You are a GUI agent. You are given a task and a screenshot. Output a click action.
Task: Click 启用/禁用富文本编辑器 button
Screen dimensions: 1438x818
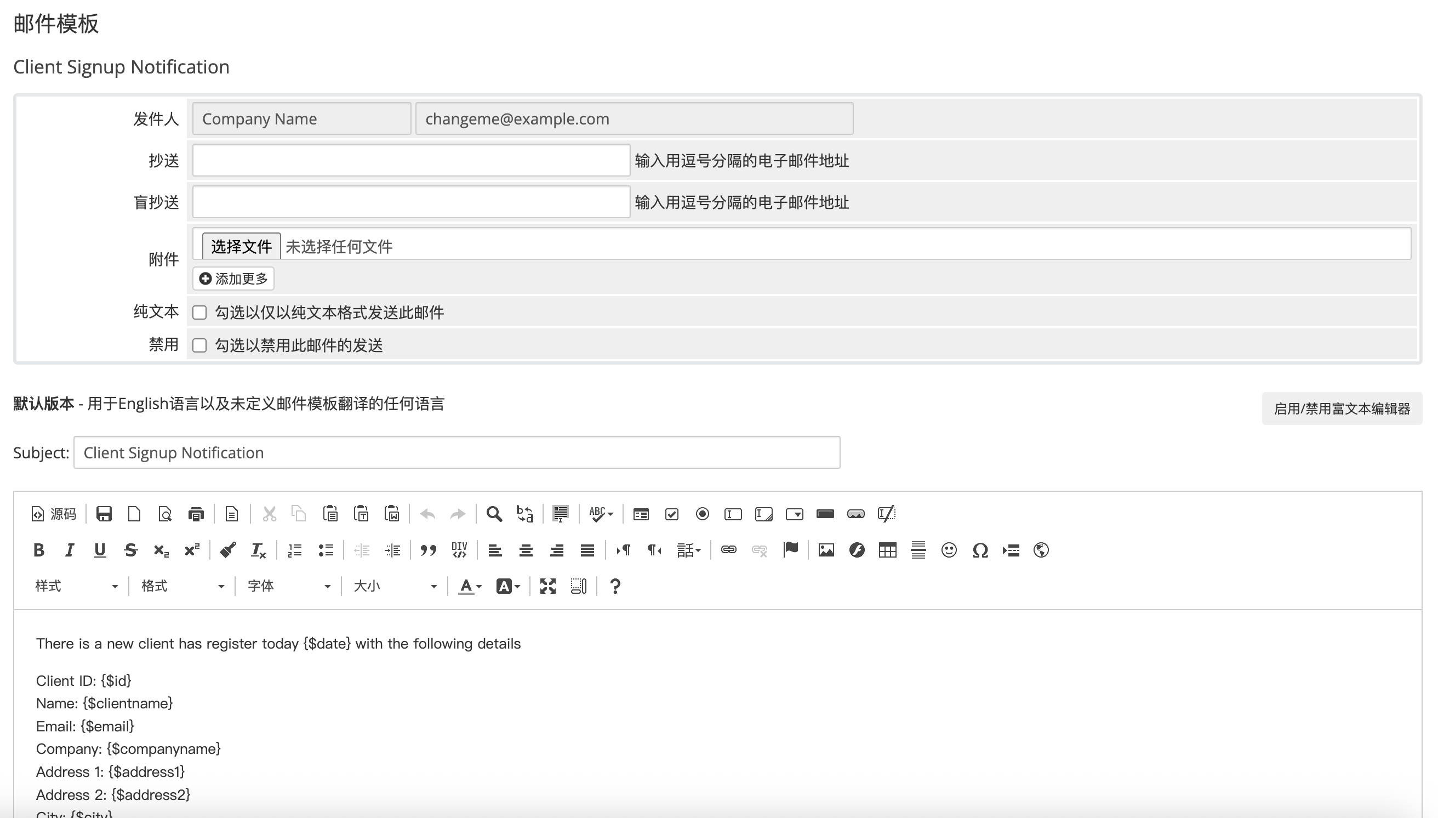tap(1342, 408)
